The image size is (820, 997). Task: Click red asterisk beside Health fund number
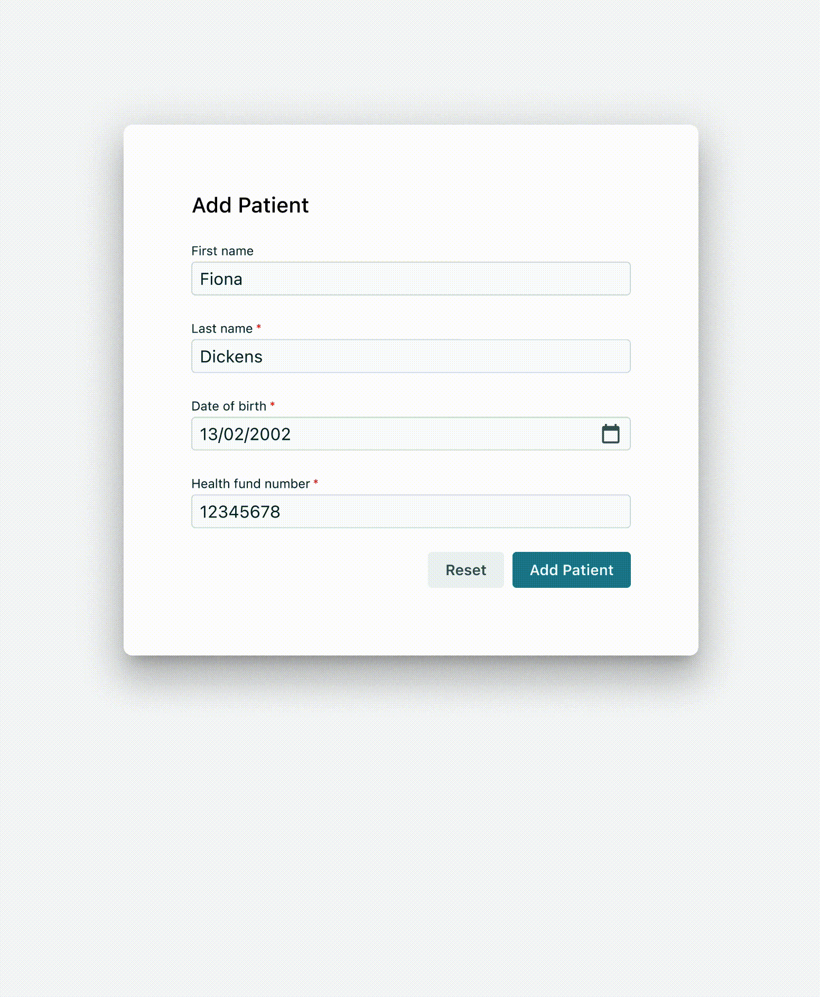click(316, 482)
